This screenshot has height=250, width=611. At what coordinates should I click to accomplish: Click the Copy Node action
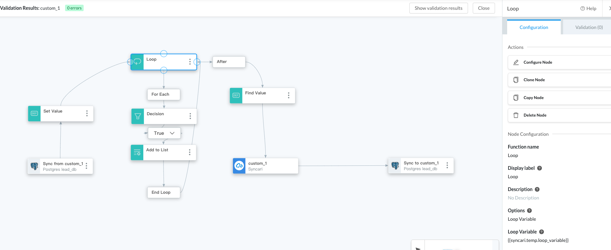(x=559, y=98)
